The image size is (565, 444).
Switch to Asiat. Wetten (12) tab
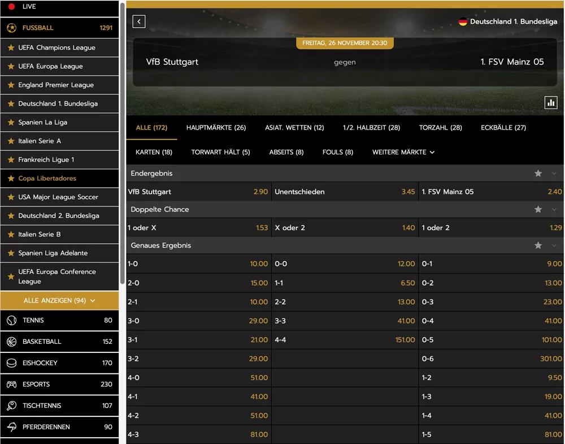[294, 128]
